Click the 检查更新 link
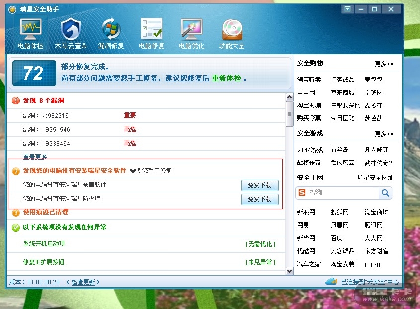The width and height of the screenshot is (420, 309). pyautogui.click(x=83, y=282)
